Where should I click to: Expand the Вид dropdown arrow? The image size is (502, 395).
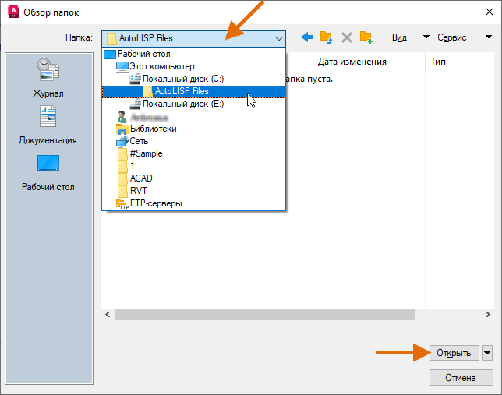[x=426, y=37]
